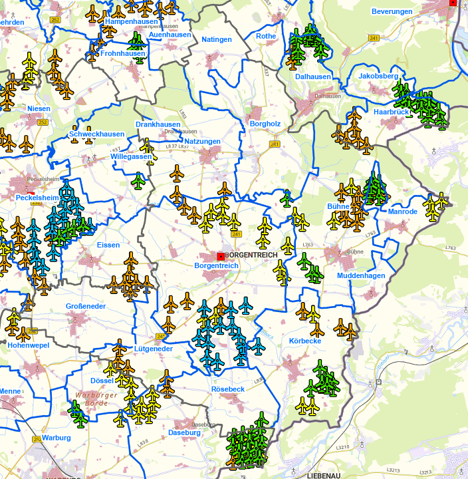Viewport: 468px width, 479px height.
Task: Click the Körbecke label
Action: click(305, 341)
